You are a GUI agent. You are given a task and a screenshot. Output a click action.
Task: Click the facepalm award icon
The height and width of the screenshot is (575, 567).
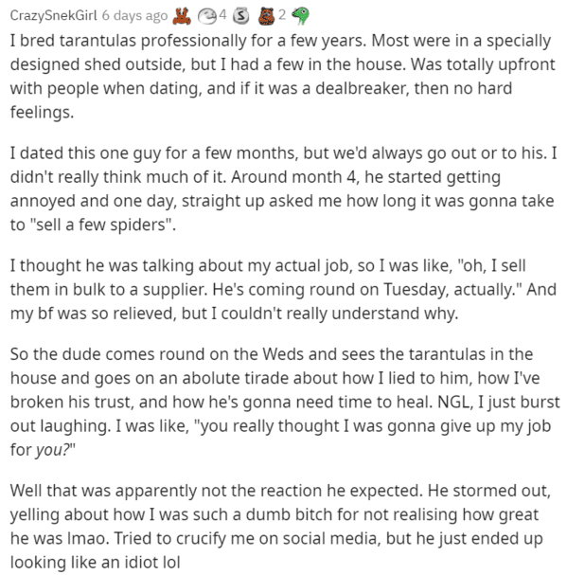point(206,16)
